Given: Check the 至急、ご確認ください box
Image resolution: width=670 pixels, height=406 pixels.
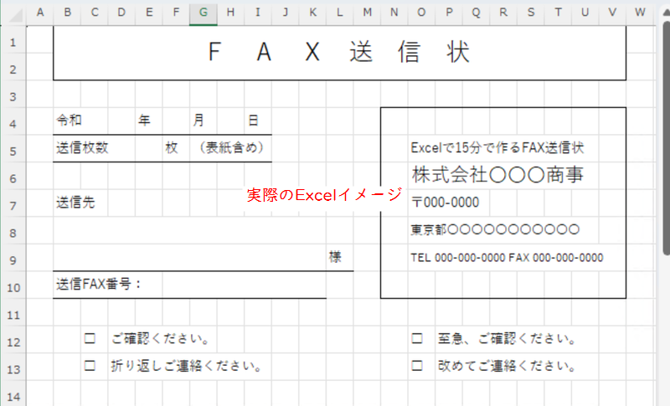Looking at the screenshot, I should tap(416, 339).
